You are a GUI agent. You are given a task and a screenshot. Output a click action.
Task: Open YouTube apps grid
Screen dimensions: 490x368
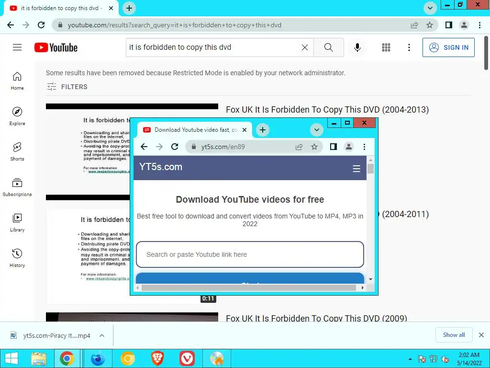click(x=386, y=47)
